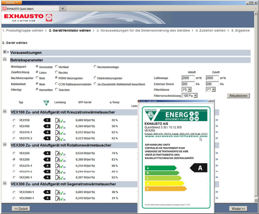Click the orange class E bar on the energy label
Viewport: 259px width, 214px height.
pos(166,189)
